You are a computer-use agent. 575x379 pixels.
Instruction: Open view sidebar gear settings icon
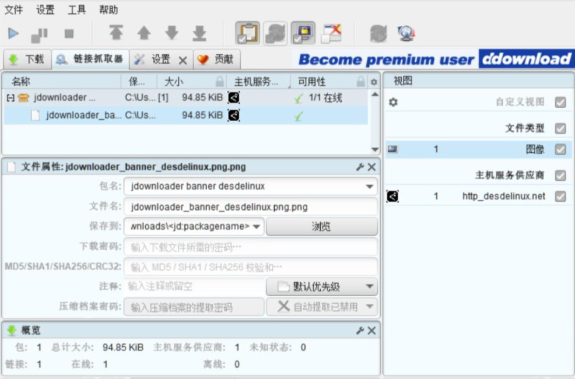click(x=393, y=102)
